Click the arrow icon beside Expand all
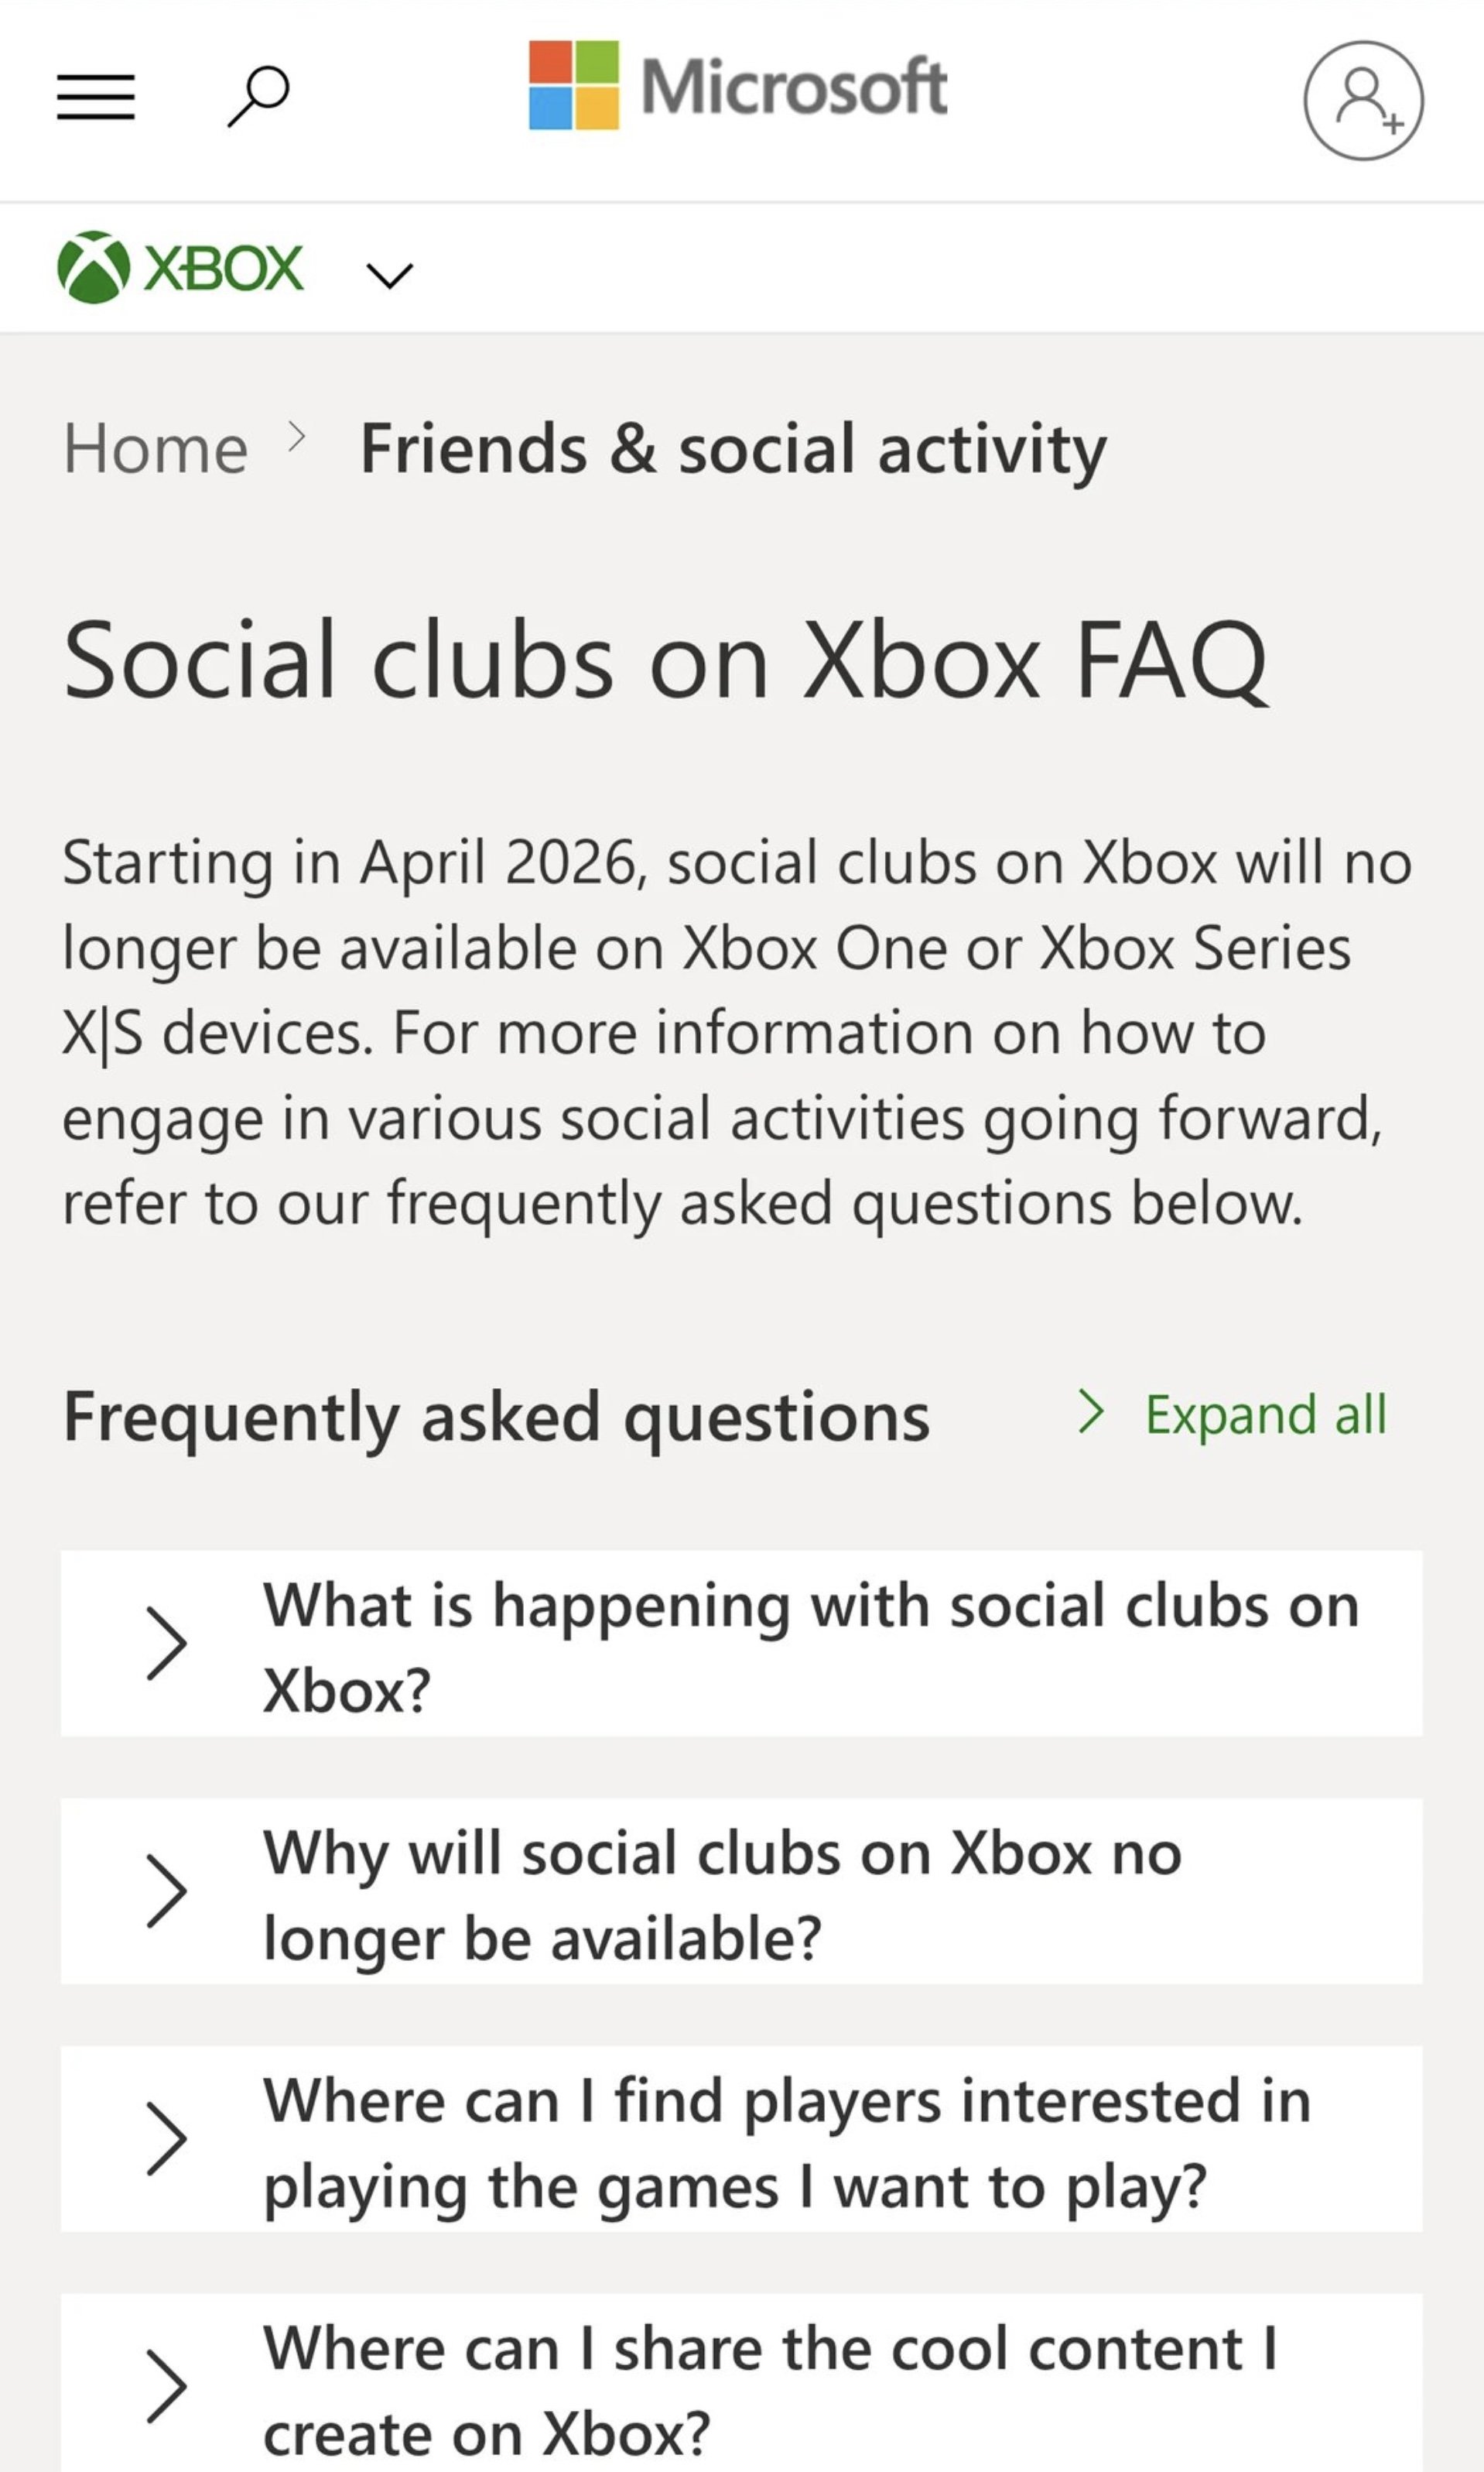1484x2472 pixels. (1091, 1411)
